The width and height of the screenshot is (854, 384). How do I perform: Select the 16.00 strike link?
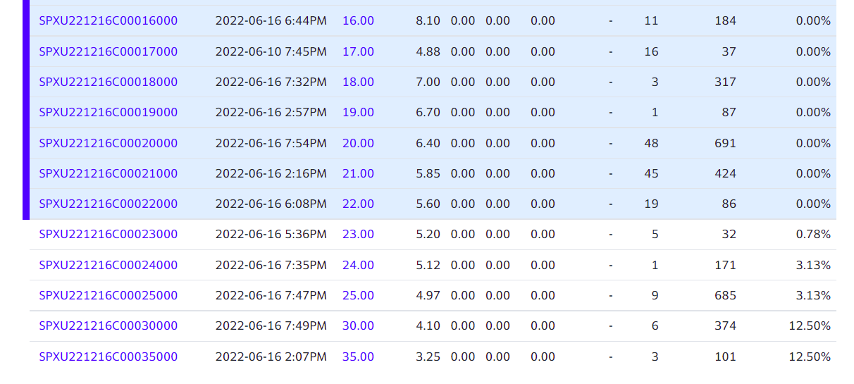click(x=358, y=21)
